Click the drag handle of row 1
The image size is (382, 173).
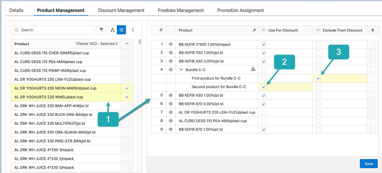[171, 44]
